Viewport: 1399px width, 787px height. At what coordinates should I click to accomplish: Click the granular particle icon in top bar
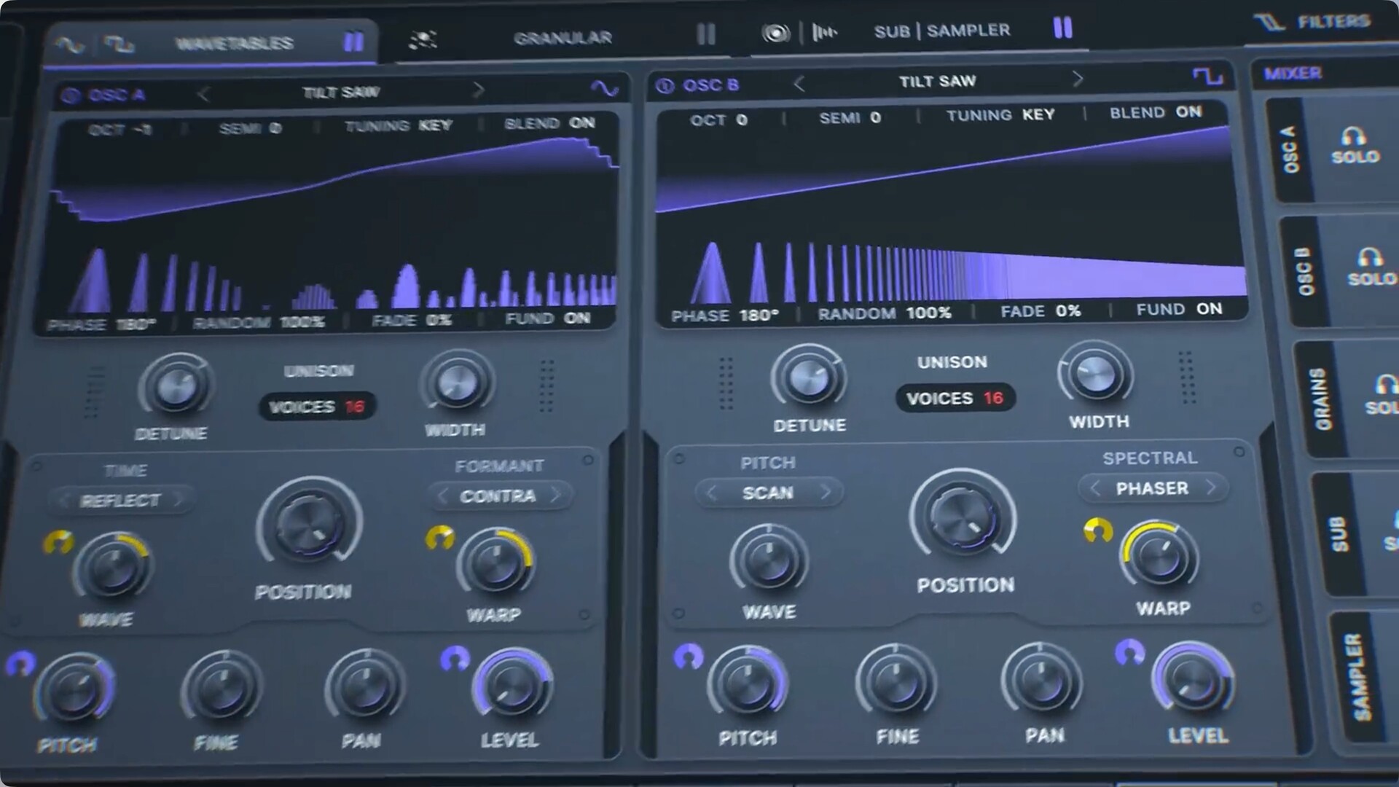click(423, 39)
